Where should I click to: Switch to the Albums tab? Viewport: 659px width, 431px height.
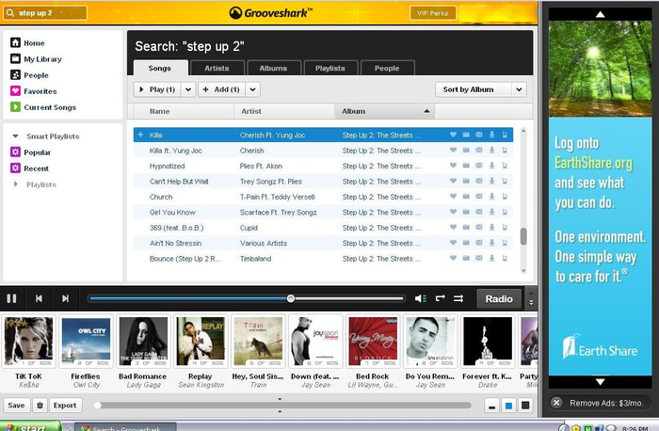tap(273, 68)
